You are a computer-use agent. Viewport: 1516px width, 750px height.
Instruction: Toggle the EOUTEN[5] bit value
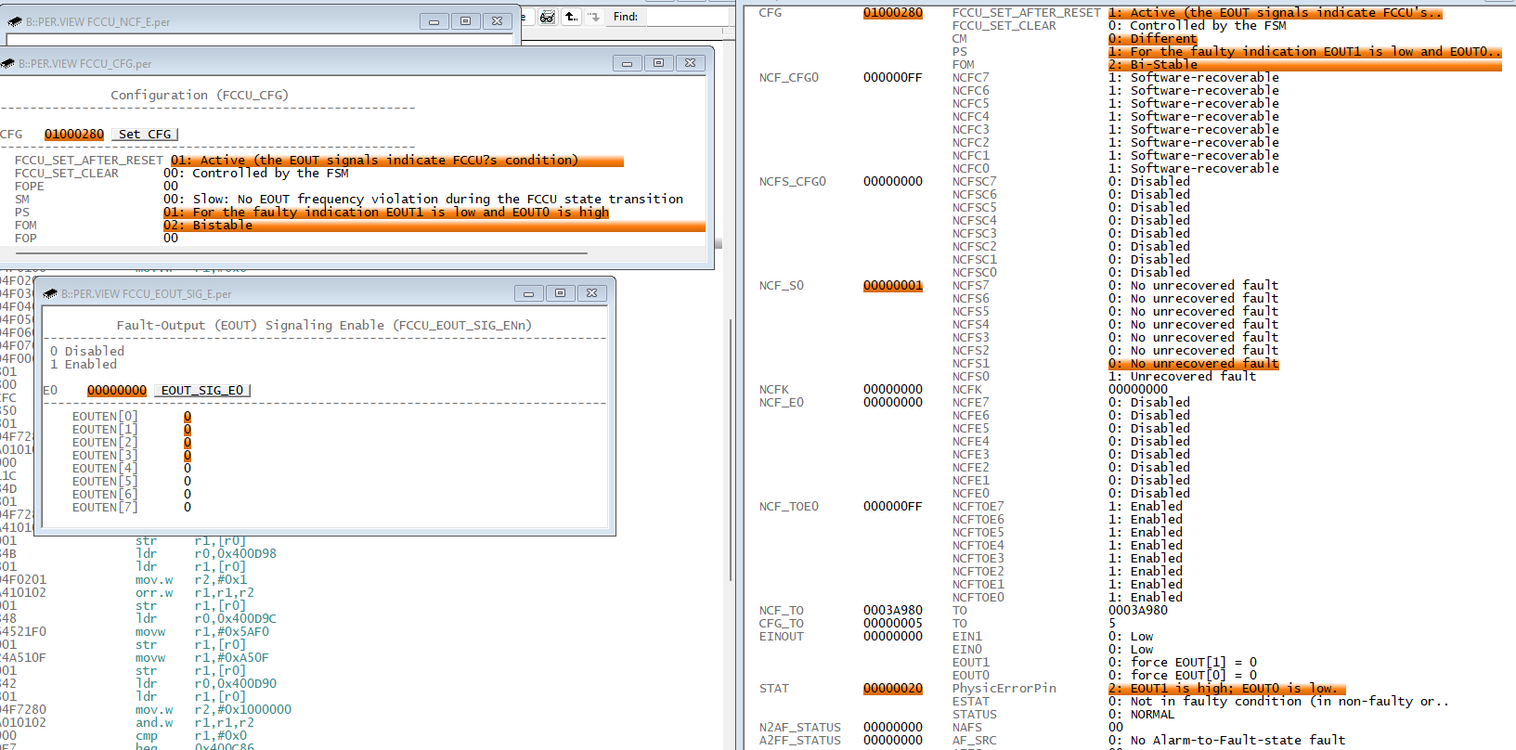click(x=188, y=482)
